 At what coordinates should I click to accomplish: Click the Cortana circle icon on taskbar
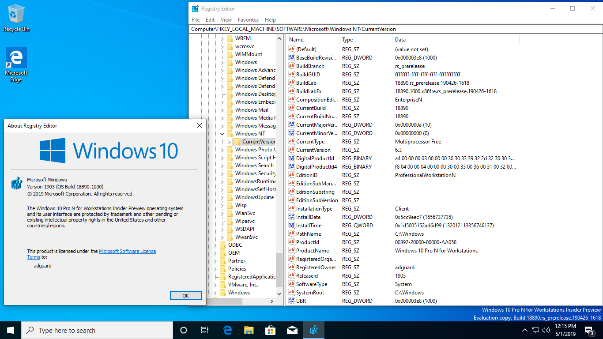[x=184, y=330]
